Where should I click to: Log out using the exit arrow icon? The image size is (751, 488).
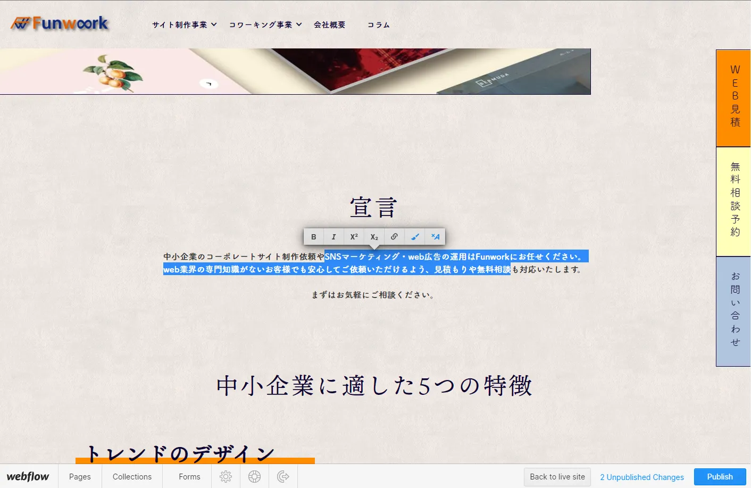(282, 476)
